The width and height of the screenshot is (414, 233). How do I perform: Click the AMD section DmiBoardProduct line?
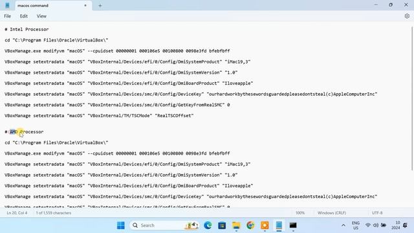click(x=129, y=186)
